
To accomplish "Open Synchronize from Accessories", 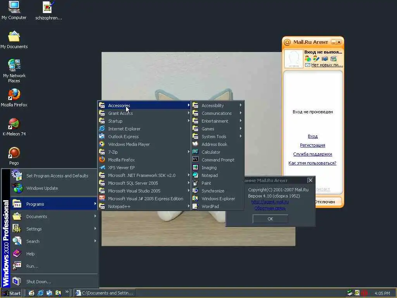I will [x=217, y=191].
